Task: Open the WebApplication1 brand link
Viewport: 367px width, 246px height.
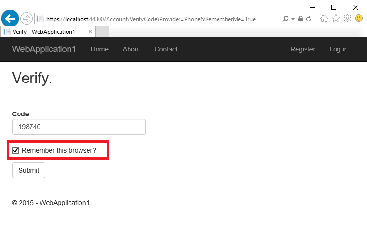Action: click(44, 49)
